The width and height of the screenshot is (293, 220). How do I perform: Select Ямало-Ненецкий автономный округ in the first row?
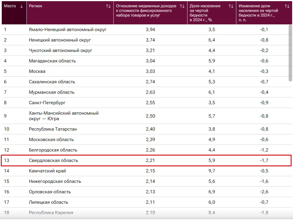[68, 30]
